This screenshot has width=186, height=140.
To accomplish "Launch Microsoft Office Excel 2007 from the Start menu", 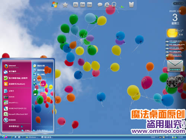I will point(16,114).
